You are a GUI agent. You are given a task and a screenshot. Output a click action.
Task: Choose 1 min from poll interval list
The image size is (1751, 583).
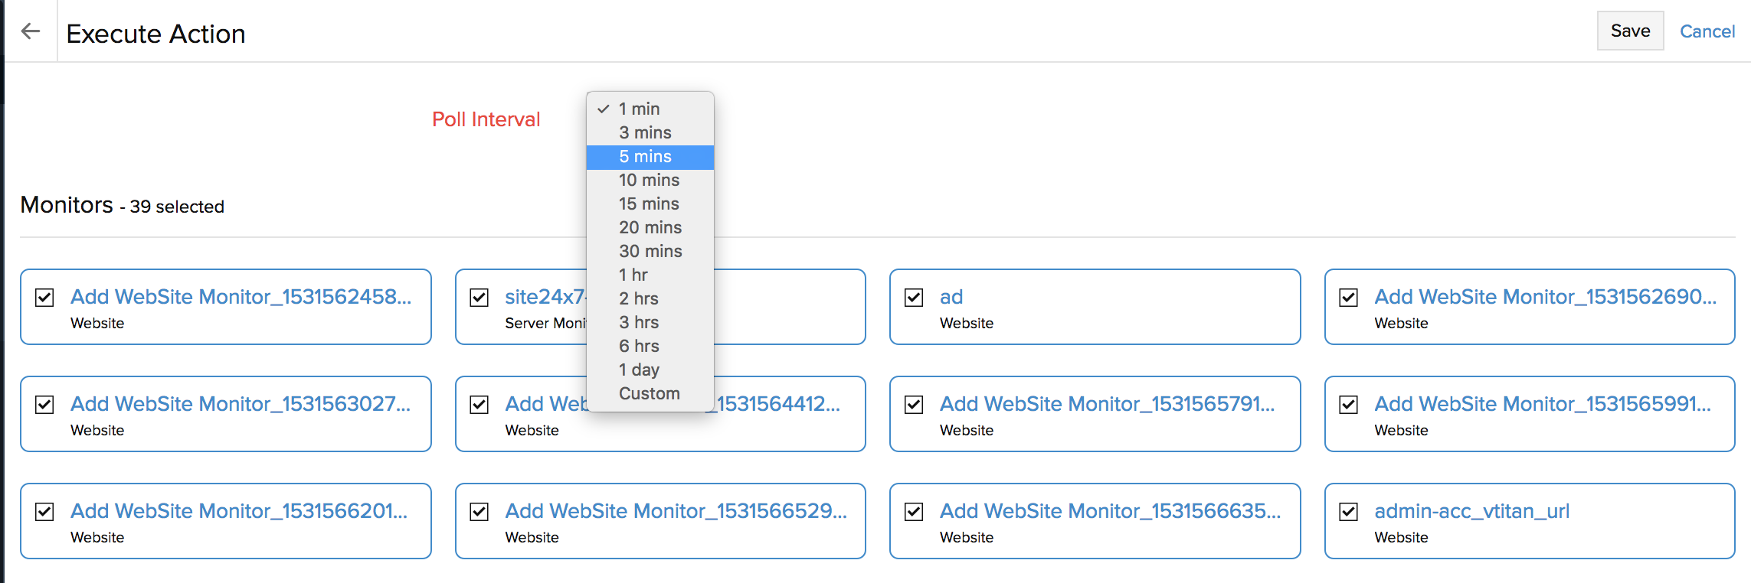(x=639, y=109)
